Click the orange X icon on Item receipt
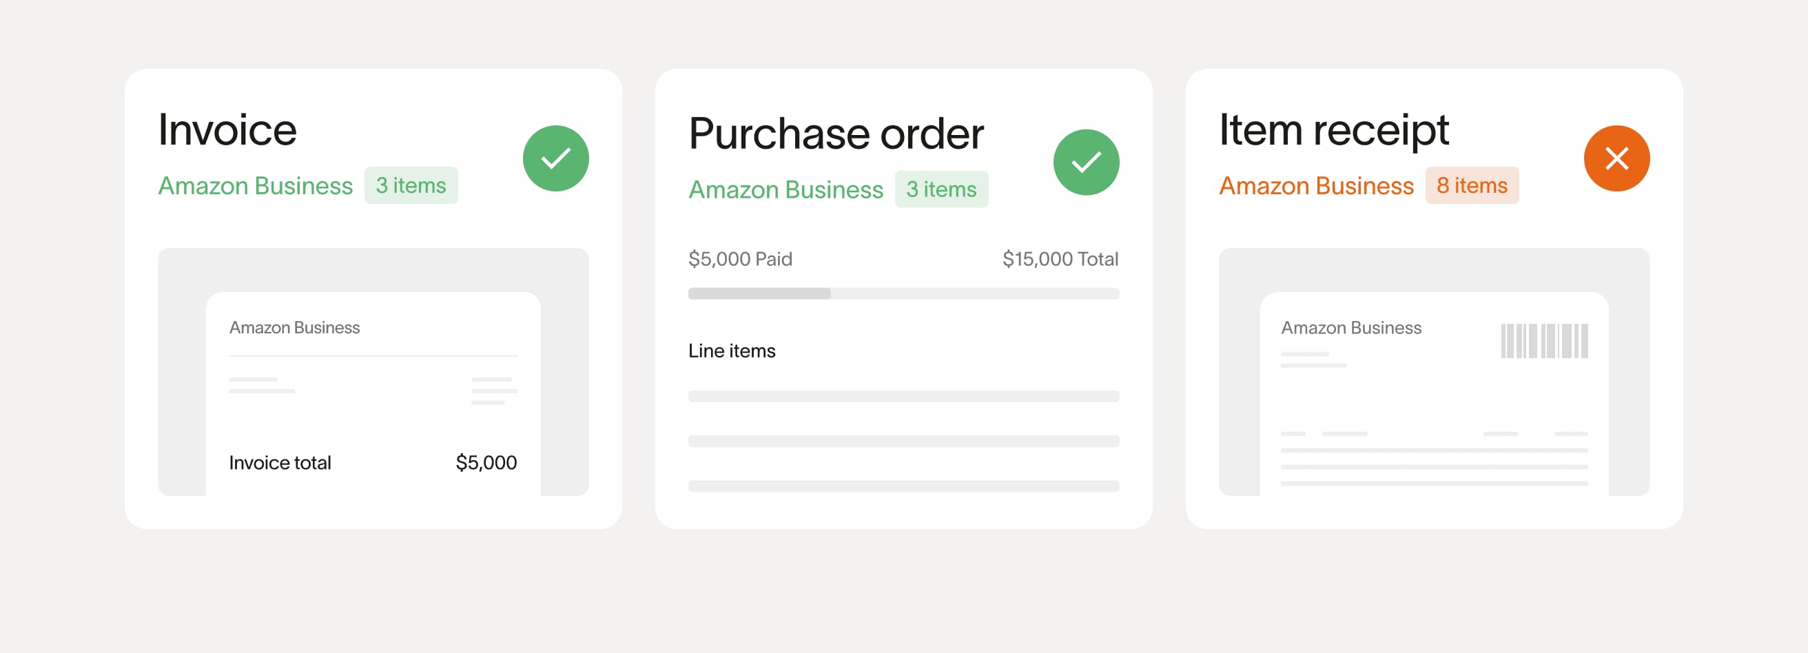The width and height of the screenshot is (1808, 653). [x=1616, y=158]
